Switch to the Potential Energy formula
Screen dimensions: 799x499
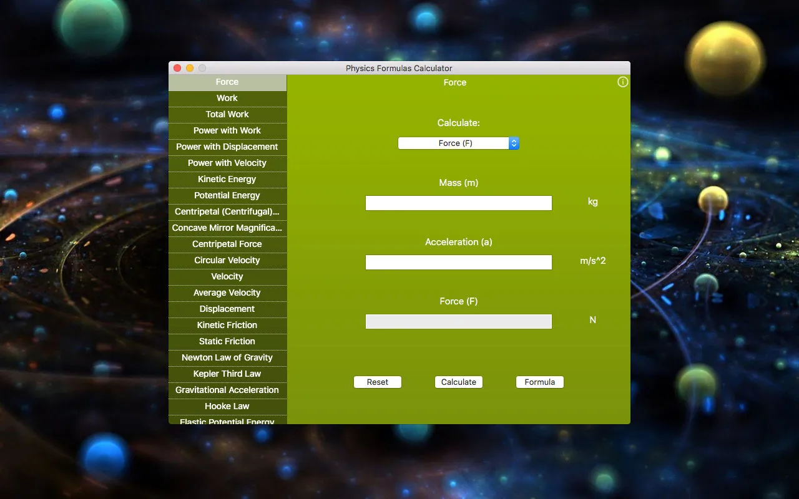click(227, 195)
